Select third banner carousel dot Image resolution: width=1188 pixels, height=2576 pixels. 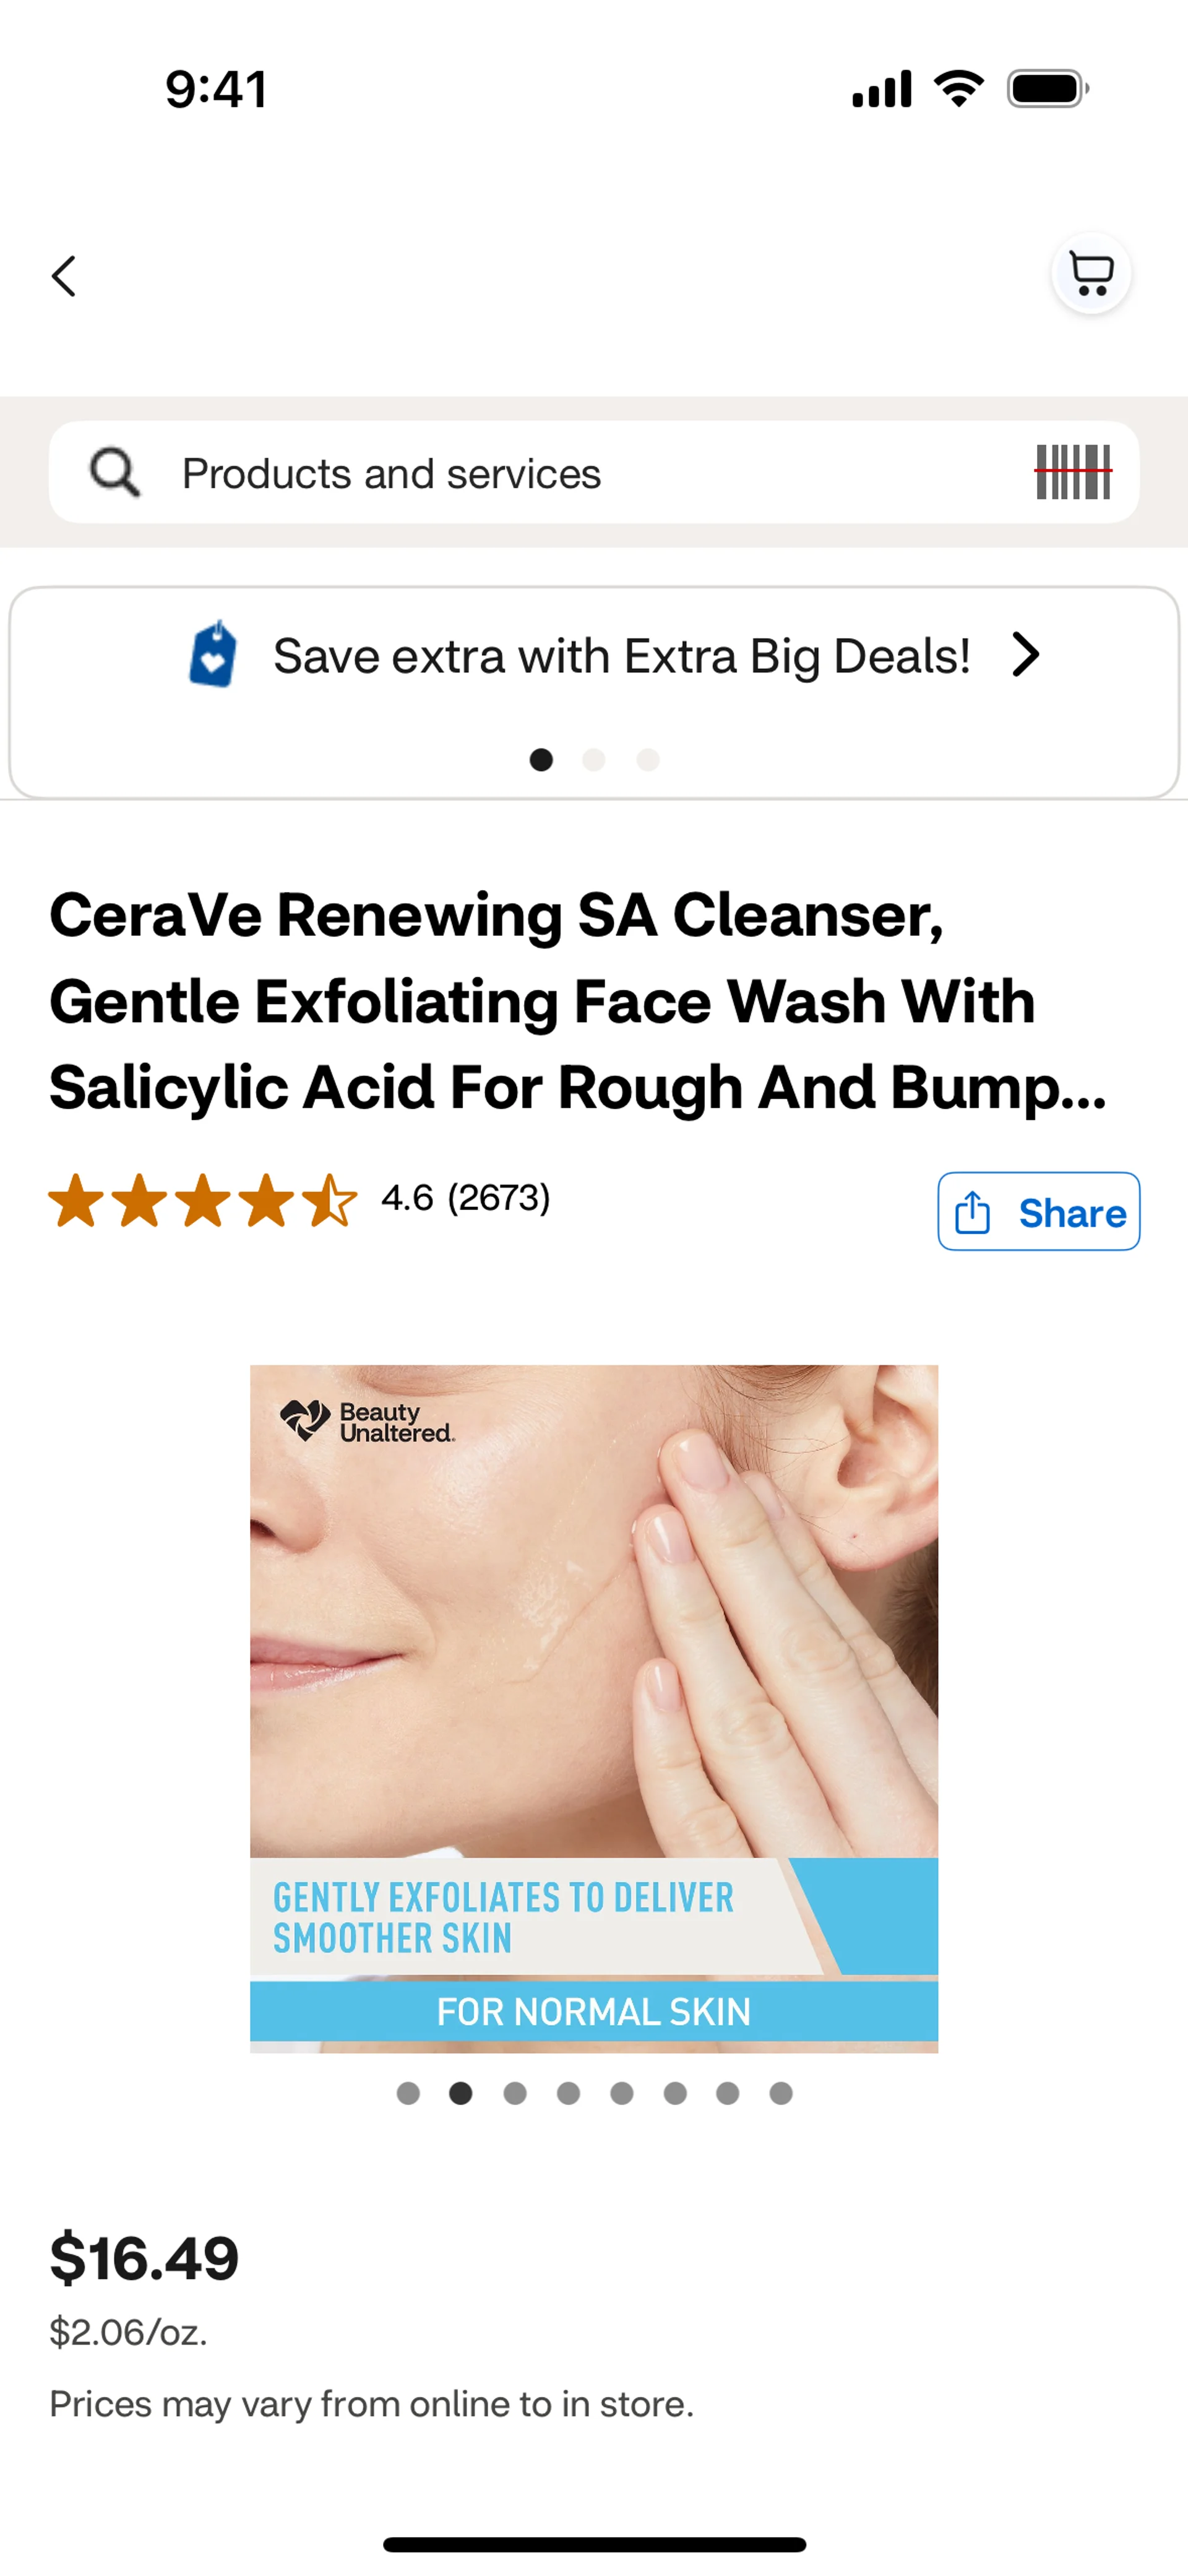pos(648,760)
